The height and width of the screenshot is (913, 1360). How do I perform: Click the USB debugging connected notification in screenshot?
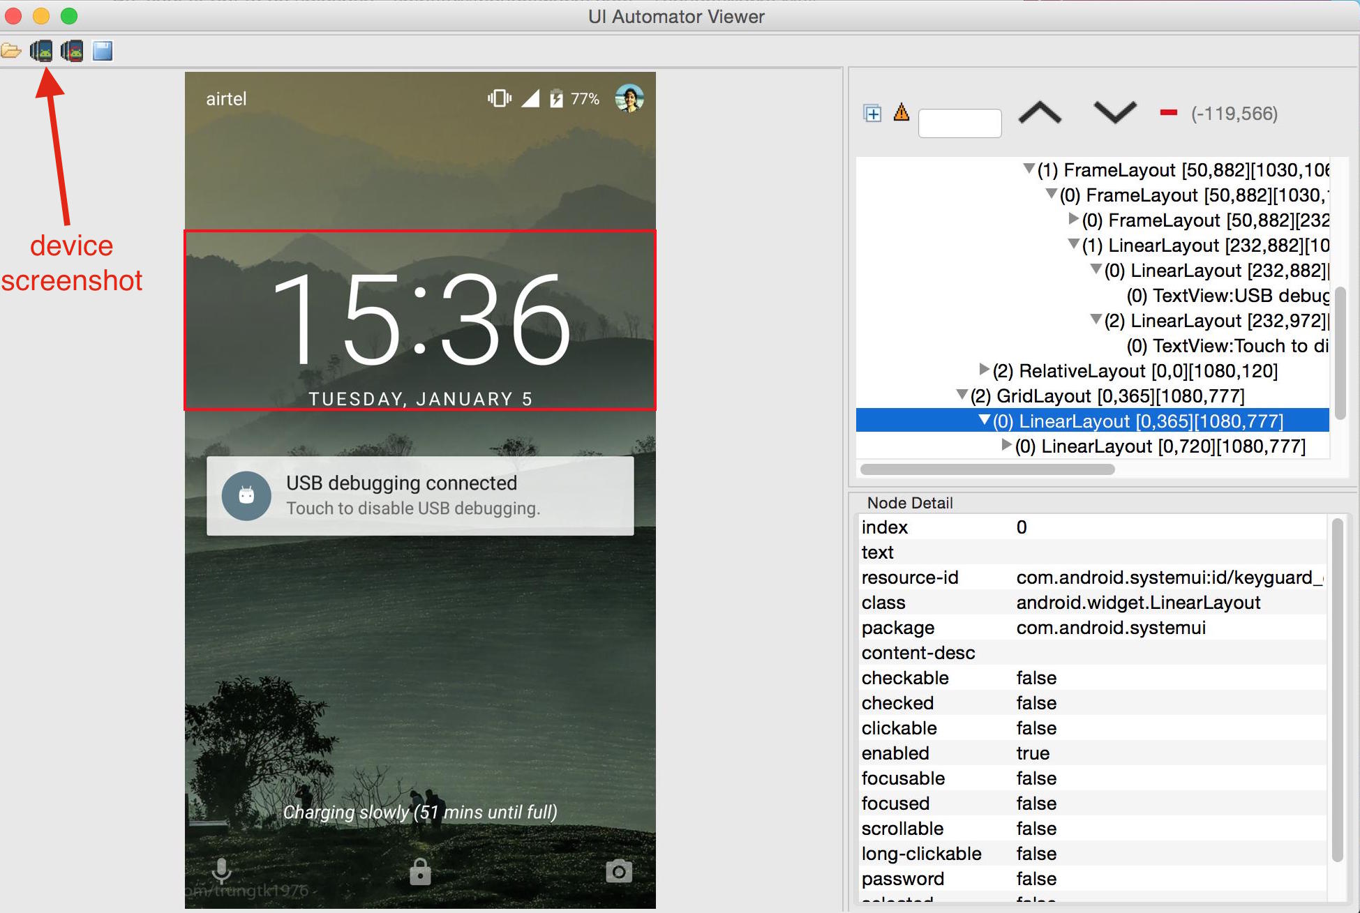pos(420,496)
